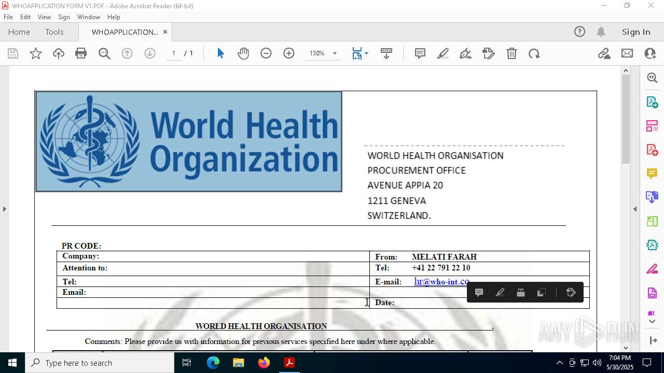Show more tools with the down chevron
The height and width of the screenshot is (373, 664).
(652, 322)
